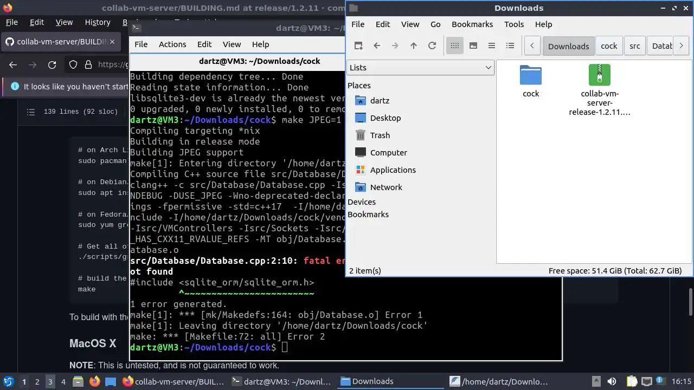Select the cock path button
This screenshot has width=694, height=390.
click(x=609, y=46)
